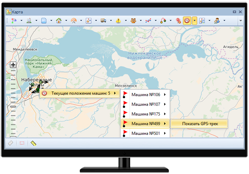Select Машина №106 from vehicle list
This screenshot has height=174, width=249.
pos(145,95)
